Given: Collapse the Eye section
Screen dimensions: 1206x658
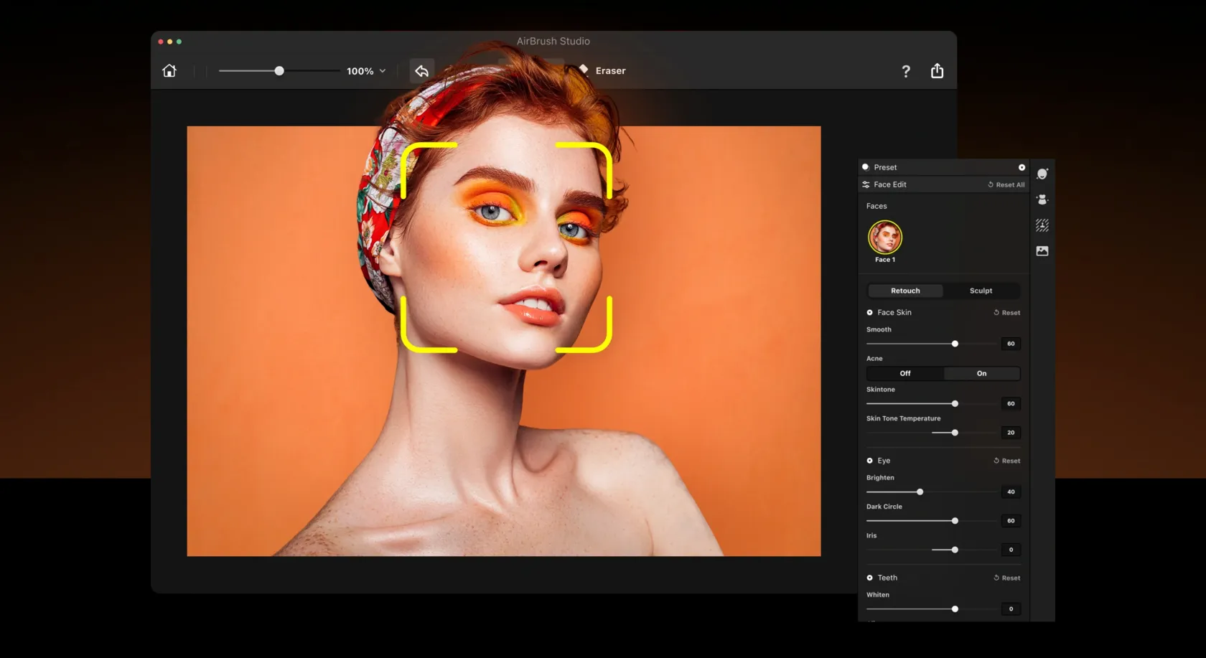Looking at the screenshot, I should point(870,461).
